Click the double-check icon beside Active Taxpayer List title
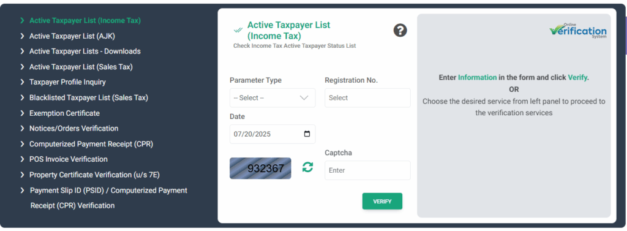 tap(238, 30)
